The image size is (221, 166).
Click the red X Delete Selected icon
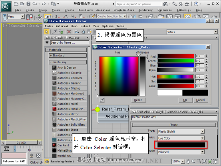point(69,32)
